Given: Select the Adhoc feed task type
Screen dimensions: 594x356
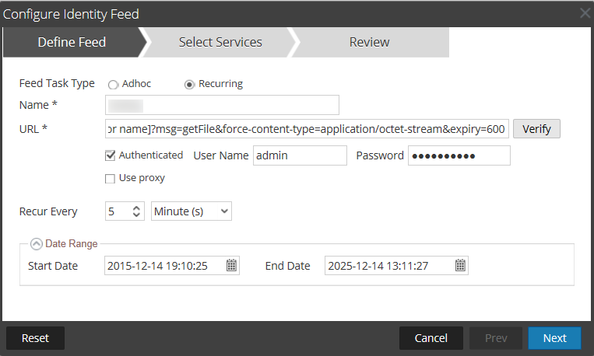Looking at the screenshot, I should (113, 84).
